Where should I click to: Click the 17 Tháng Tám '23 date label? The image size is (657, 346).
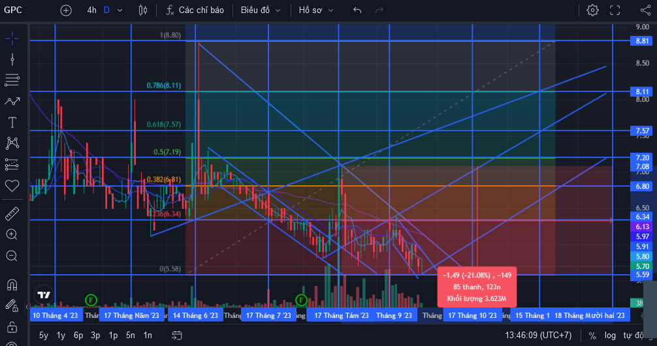(x=341, y=315)
